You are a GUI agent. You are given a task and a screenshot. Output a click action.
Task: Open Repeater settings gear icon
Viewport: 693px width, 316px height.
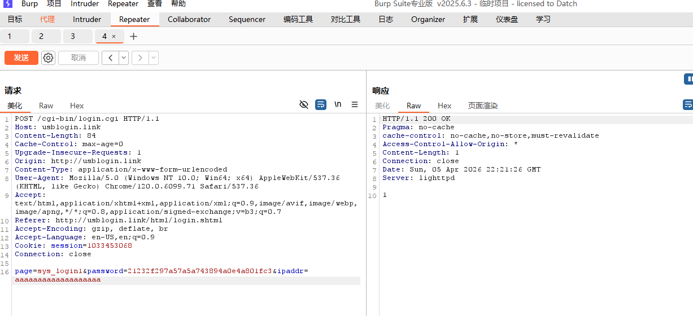[x=49, y=58]
